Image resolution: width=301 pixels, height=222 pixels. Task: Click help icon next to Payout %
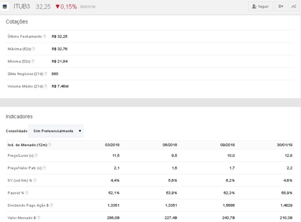point(26,193)
